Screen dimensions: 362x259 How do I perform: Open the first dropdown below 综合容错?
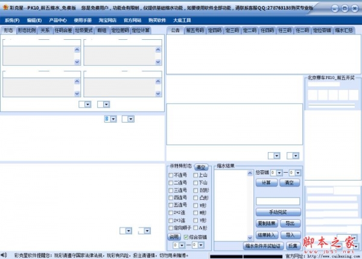[x=182, y=245]
